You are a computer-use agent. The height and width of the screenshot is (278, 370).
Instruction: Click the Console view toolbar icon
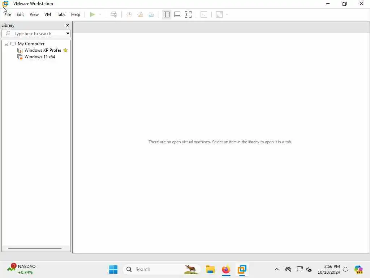tap(204, 14)
